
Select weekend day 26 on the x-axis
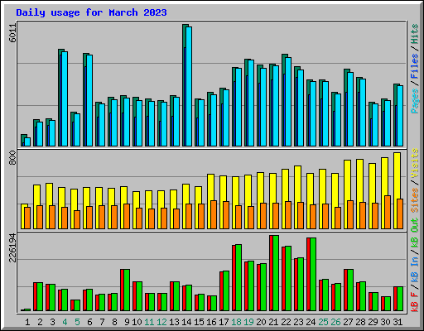(336, 322)
